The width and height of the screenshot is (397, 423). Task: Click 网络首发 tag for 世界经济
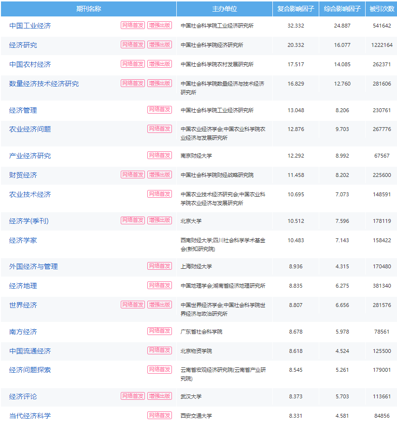pyautogui.click(x=133, y=305)
